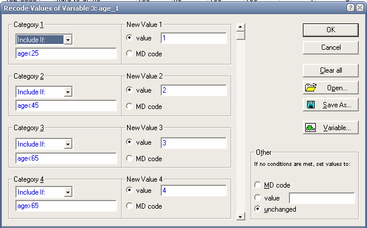Open Category 4 Include If dropdown

[x=68, y=192]
